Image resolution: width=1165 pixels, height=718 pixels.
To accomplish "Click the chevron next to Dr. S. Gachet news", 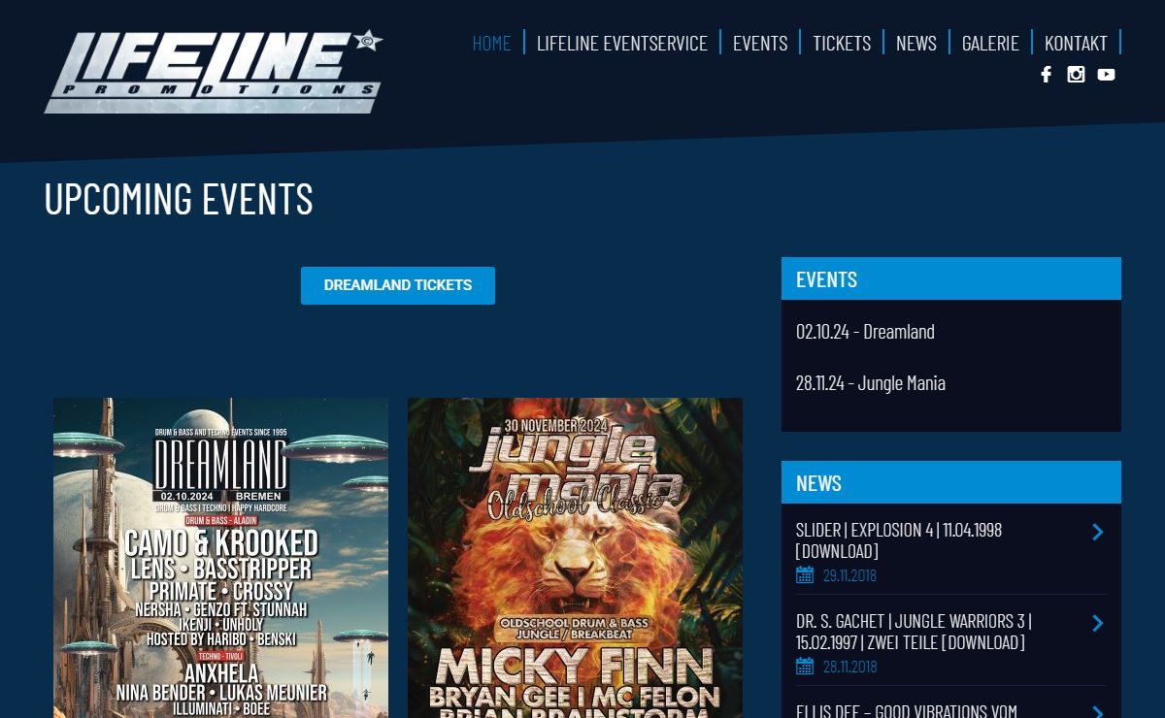I will [x=1097, y=623].
